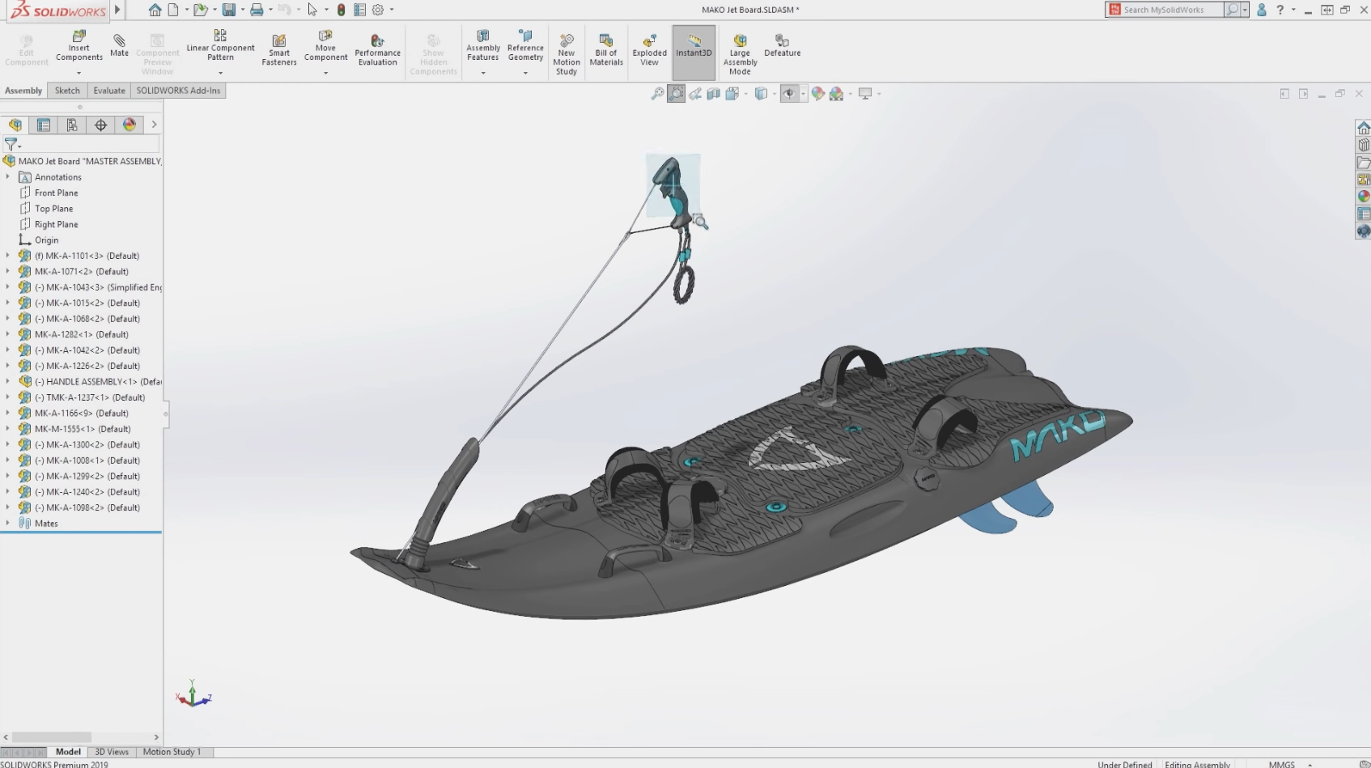
Task: Toggle Section View in the heads-up toolbar
Action: tap(713, 93)
